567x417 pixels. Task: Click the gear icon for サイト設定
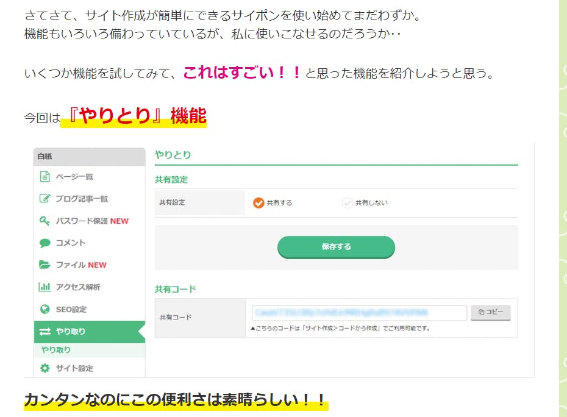coord(45,368)
